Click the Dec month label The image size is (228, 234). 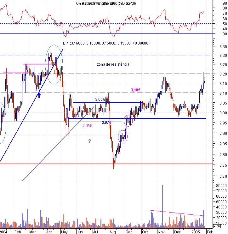click(x=177, y=232)
